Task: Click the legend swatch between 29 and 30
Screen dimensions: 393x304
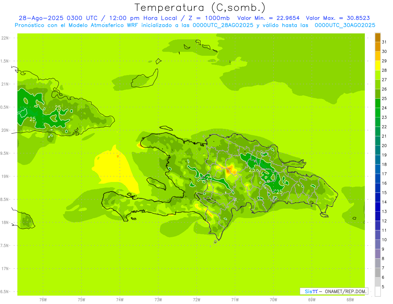Action: click(x=378, y=56)
